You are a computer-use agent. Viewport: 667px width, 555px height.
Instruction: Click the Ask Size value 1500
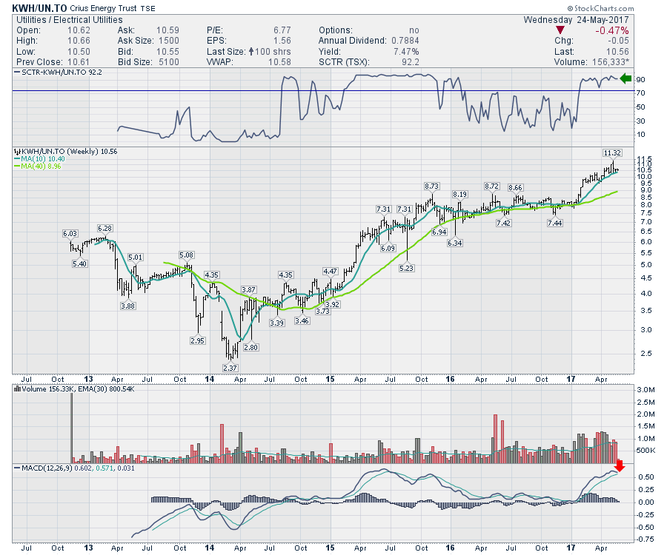coord(169,41)
